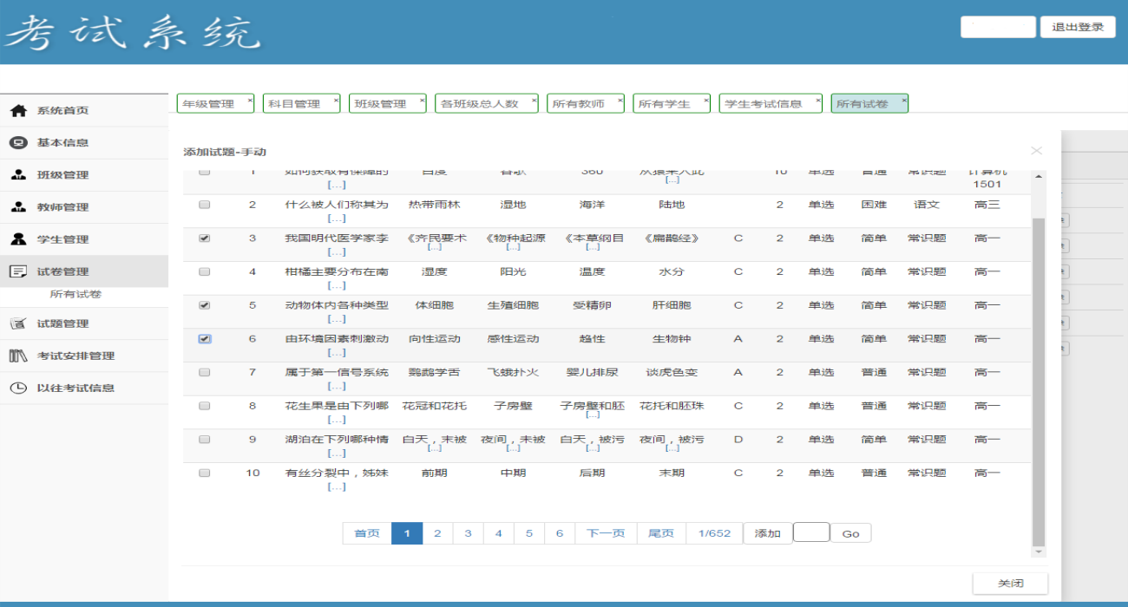Uncheck the checkbox for question 5
1128x607 pixels.
204,305
